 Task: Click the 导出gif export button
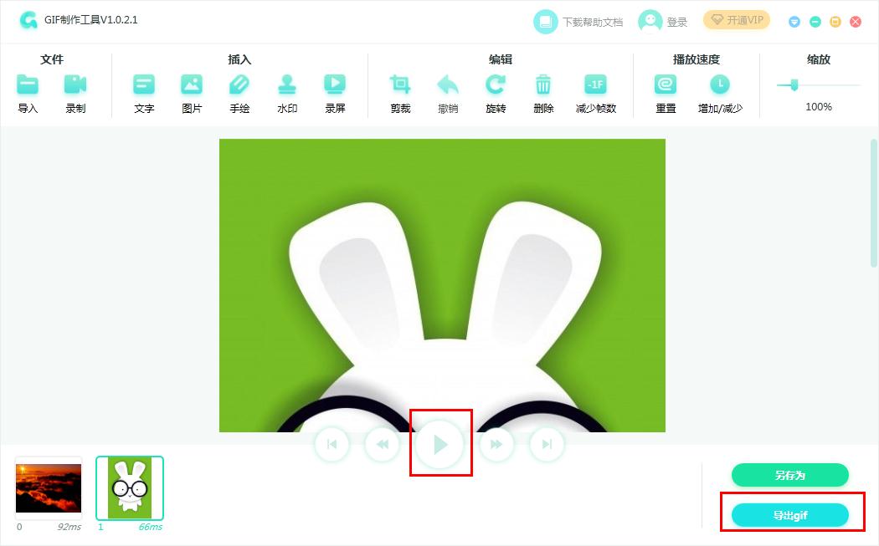click(791, 515)
